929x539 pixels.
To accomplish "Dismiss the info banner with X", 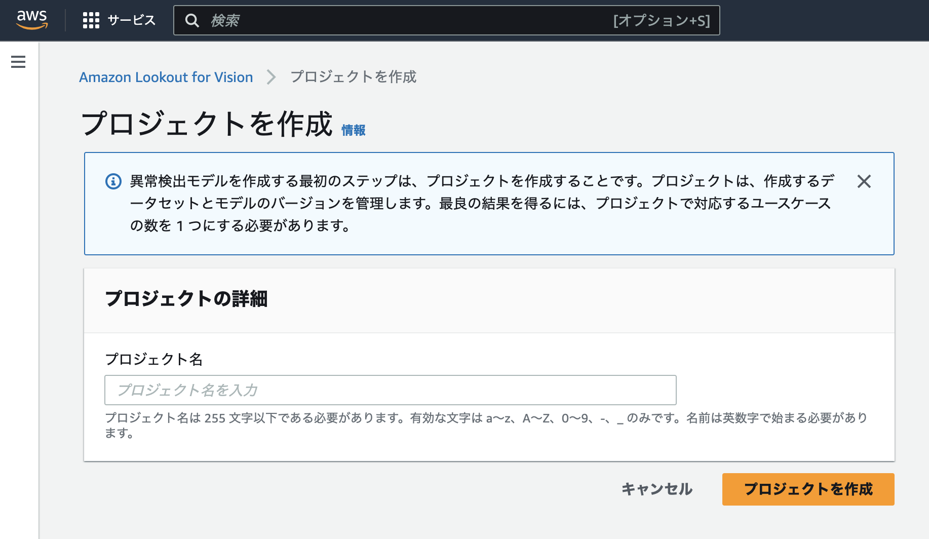I will (x=864, y=181).
